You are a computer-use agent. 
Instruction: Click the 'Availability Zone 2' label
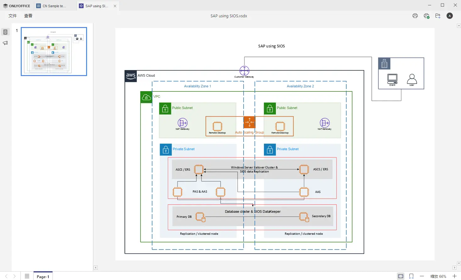pos(300,86)
